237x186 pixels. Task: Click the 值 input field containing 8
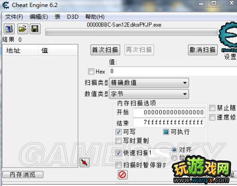[x=173, y=71]
